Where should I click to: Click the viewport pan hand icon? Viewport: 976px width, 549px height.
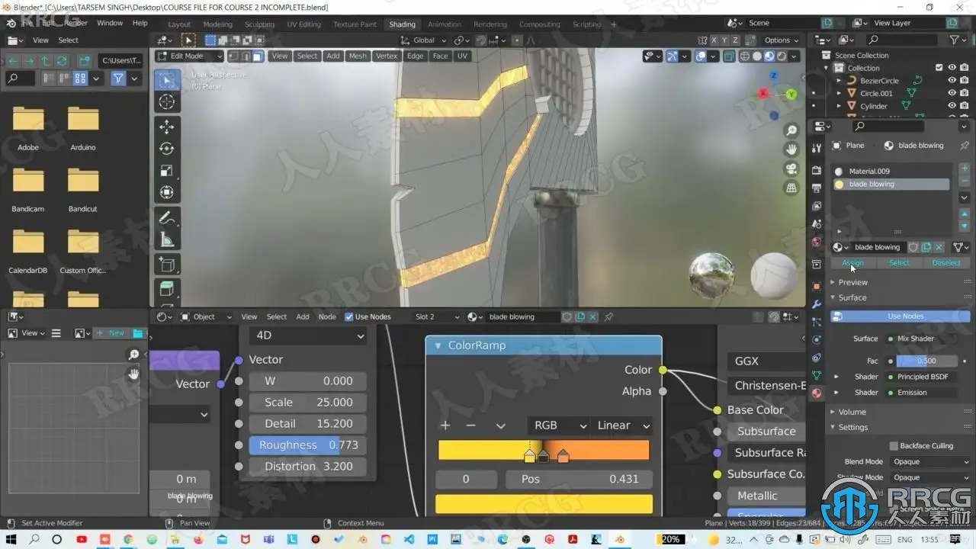pyautogui.click(x=791, y=149)
